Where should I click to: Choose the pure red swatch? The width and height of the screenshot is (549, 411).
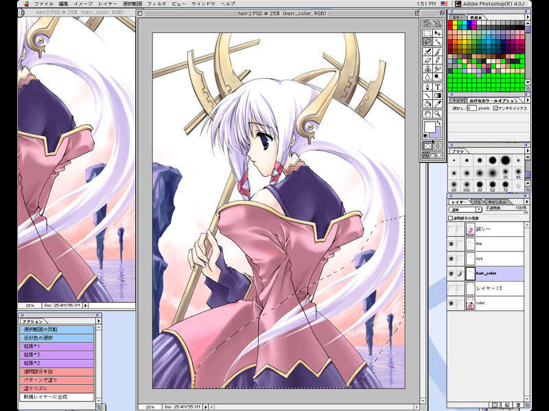pyautogui.click(x=450, y=23)
